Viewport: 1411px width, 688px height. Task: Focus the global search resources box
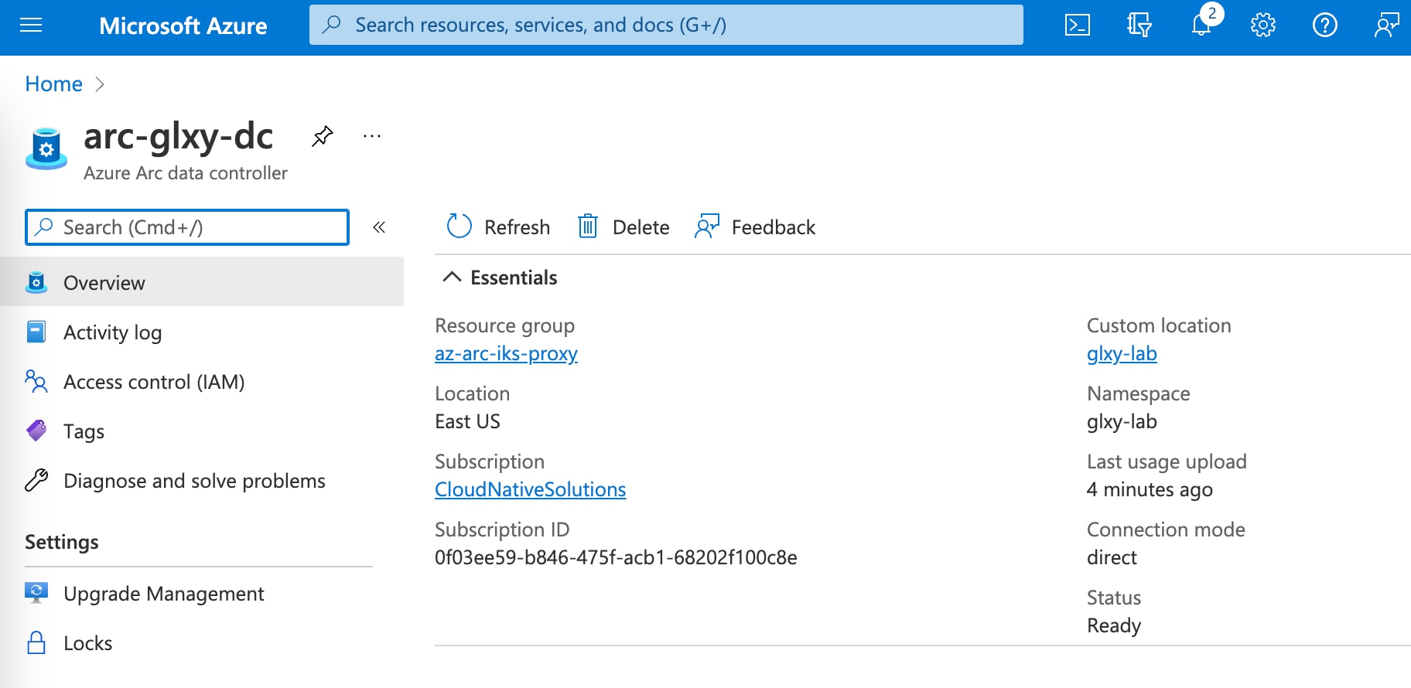coord(666,25)
